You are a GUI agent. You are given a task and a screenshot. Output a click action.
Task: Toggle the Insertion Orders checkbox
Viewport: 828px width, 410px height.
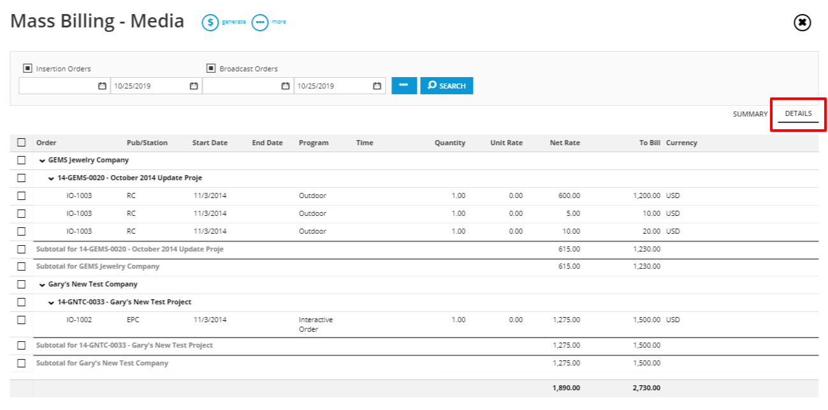click(x=27, y=68)
